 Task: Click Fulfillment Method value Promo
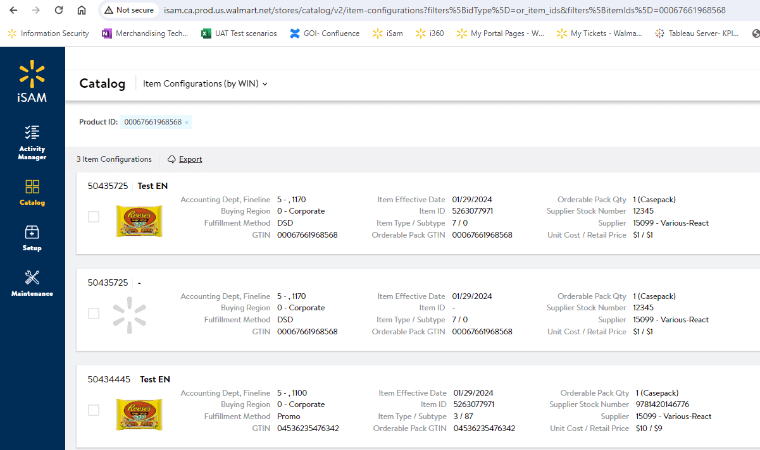(x=289, y=417)
